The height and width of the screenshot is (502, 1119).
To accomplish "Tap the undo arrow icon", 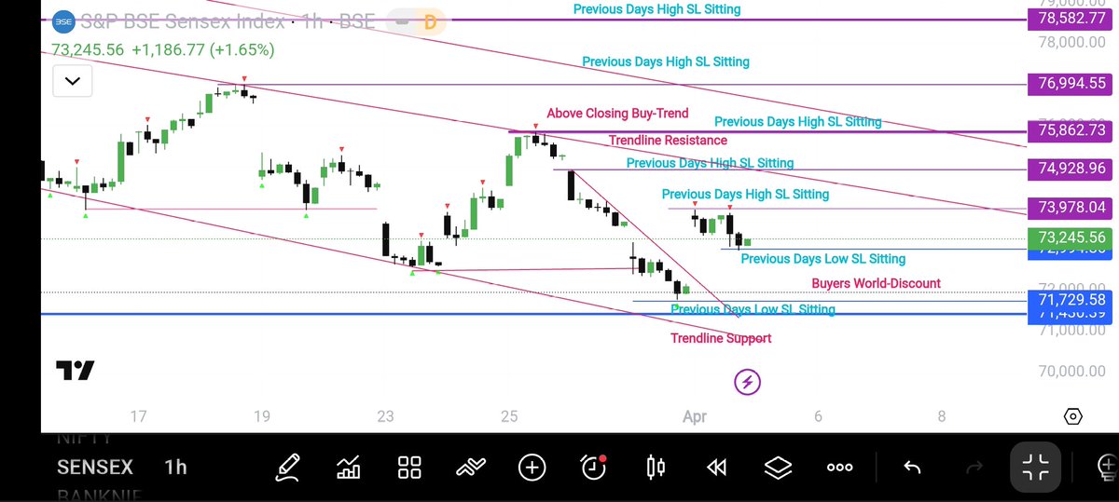I will coord(913,467).
